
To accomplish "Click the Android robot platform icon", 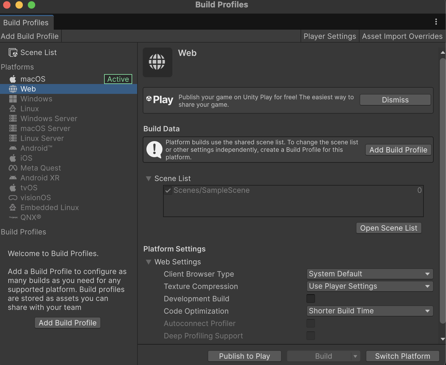I will tap(13, 148).
